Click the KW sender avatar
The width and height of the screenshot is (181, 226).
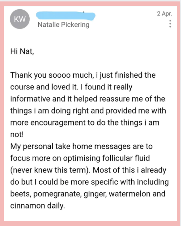(20, 19)
